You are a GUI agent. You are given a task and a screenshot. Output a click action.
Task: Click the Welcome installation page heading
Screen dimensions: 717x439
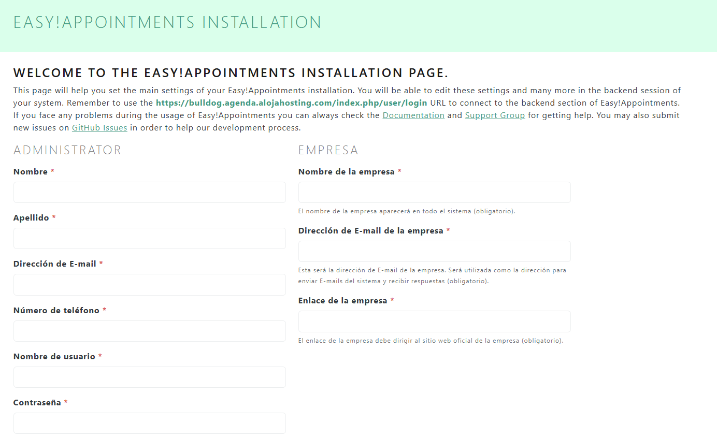pyautogui.click(x=231, y=72)
